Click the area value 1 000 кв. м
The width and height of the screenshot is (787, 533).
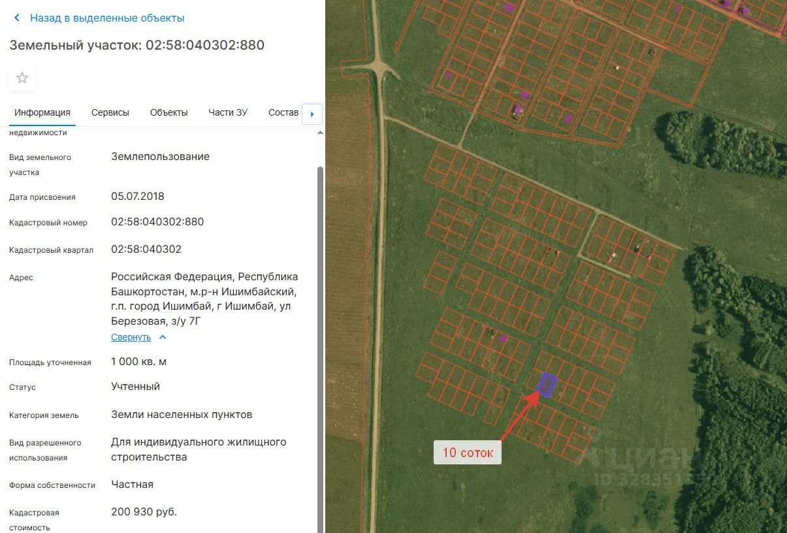coord(139,362)
